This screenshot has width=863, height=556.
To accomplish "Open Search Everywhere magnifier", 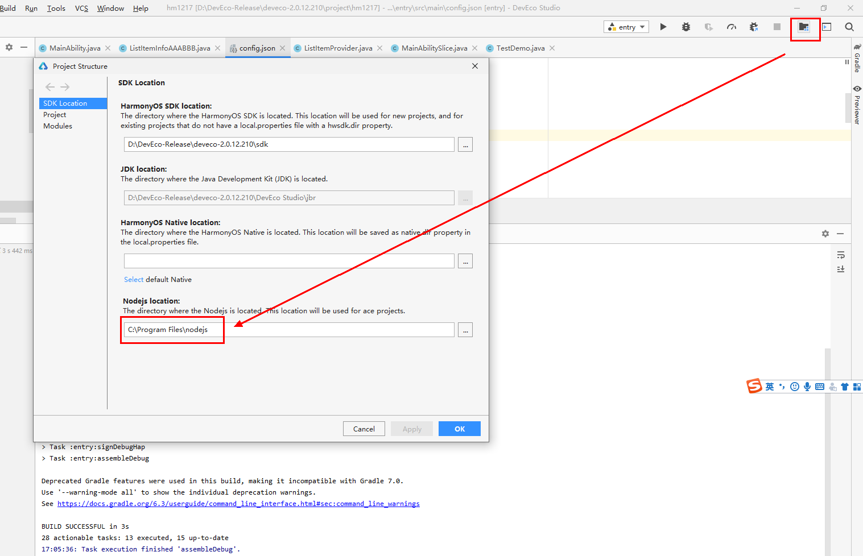I will (x=849, y=27).
